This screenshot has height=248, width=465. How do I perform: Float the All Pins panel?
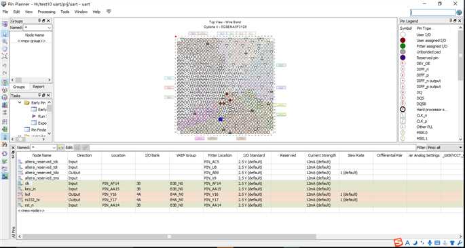point(13,152)
